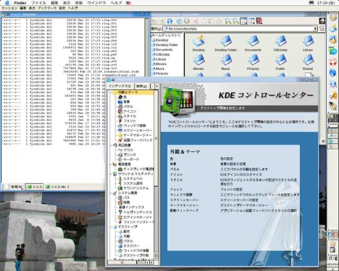Image resolution: width=339 pixels, height=271 pixels.
Task: Click the スタイル link in the theme summary list
Action: (176, 180)
